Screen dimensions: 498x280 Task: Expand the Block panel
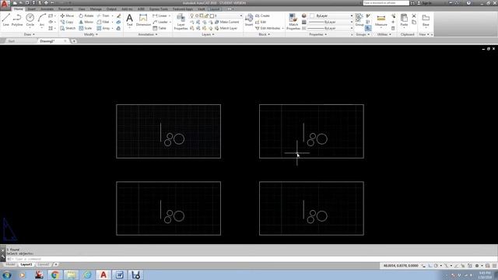pyautogui.click(x=265, y=34)
